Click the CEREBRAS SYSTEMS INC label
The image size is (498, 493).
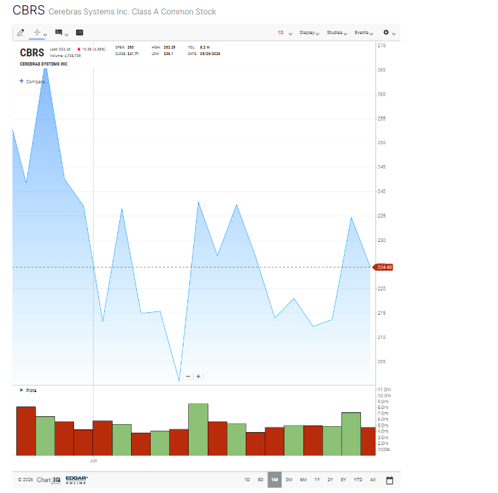tap(43, 64)
